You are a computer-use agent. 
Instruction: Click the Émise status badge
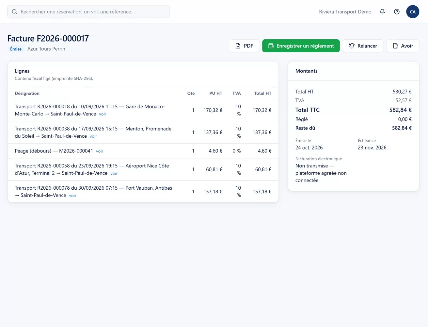16,49
